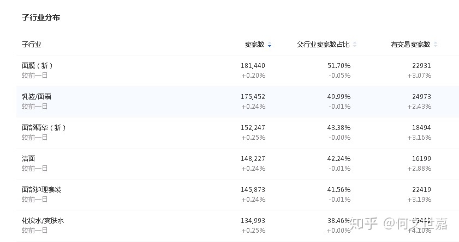Open the 面膜（新） sub-industry row
The height and width of the screenshot is (242, 459).
coord(37,66)
